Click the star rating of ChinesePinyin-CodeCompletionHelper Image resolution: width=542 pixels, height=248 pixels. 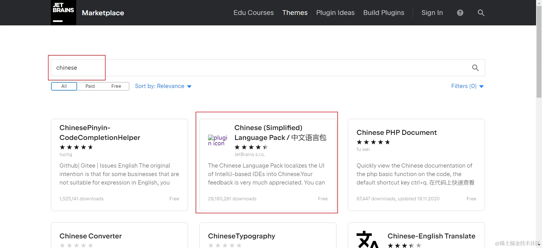pyautogui.click(x=76, y=147)
